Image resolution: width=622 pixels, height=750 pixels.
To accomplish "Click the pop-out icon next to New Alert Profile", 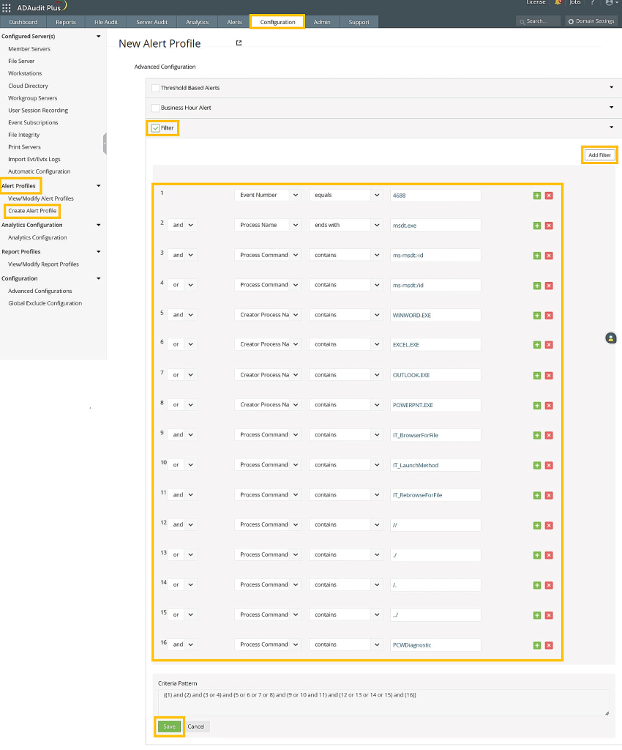I will (x=239, y=43).
